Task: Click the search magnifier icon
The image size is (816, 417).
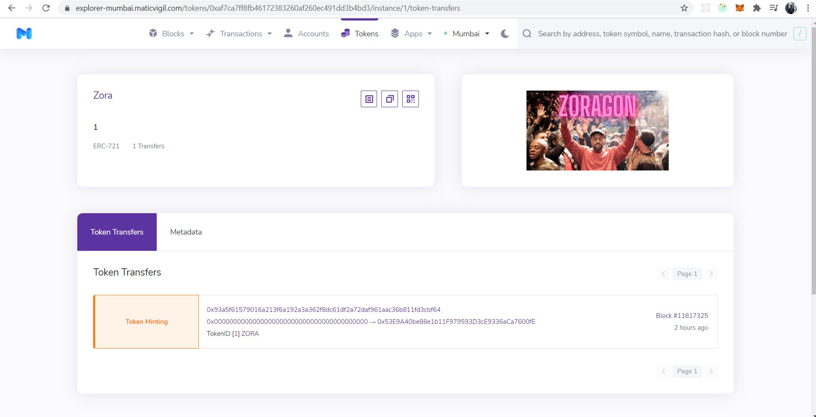Action: pyautogui.click(x=527, y=34)
